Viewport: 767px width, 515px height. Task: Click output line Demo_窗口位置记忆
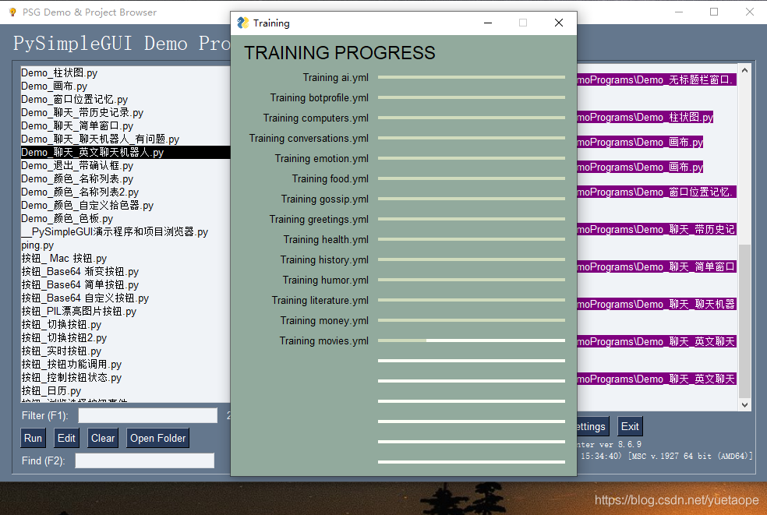[657, 192]
